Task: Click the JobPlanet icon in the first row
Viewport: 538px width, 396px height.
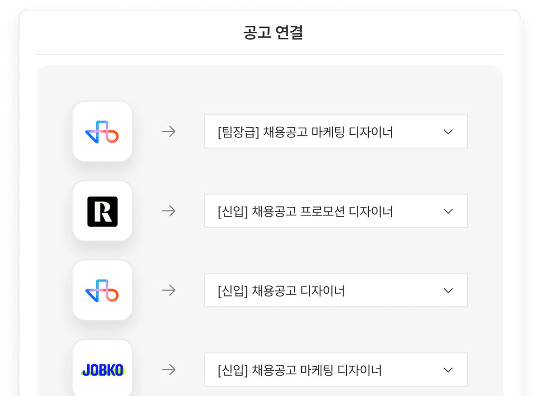Action: [102, 131]
